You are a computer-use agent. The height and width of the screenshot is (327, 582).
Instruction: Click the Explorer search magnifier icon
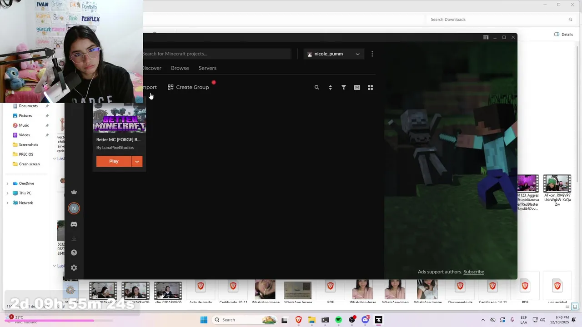pos(570,20)
